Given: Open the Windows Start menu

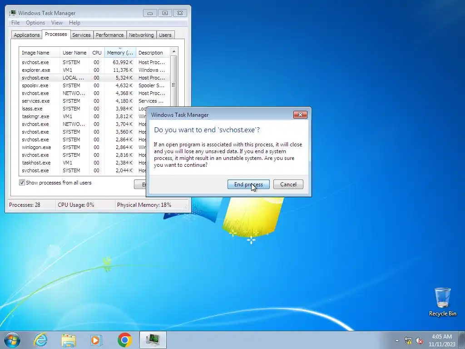Looking at the screenshot, I should (12, 340).
